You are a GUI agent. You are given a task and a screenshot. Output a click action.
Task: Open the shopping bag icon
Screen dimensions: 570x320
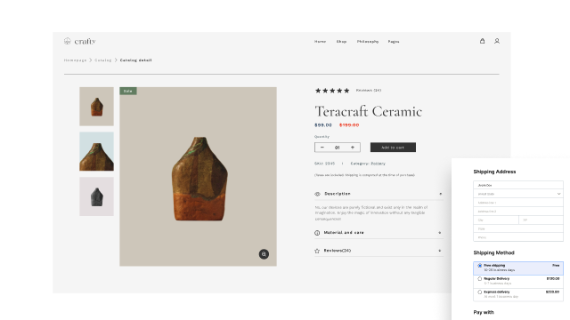(482, 41)
